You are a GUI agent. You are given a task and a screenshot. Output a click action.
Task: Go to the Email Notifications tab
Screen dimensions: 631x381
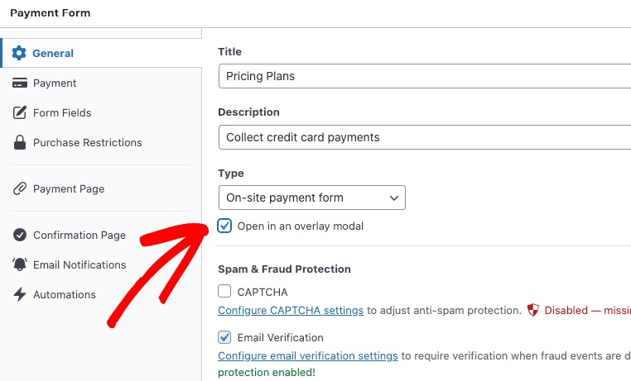[79, 264]
